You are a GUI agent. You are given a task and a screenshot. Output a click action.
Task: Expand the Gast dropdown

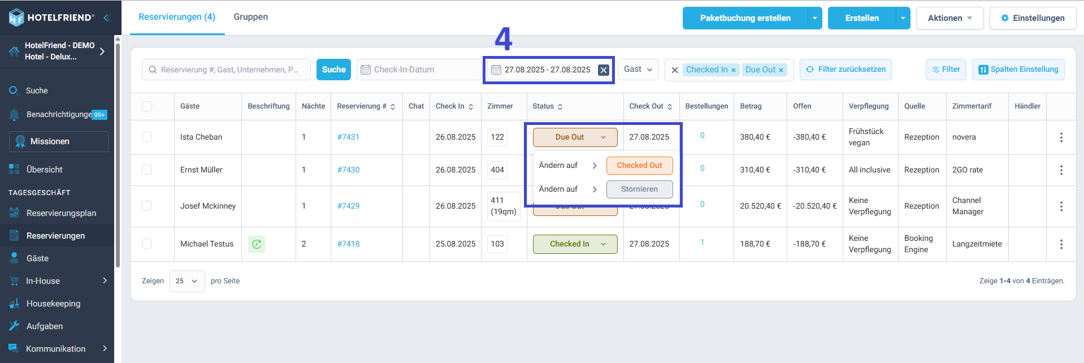(638, 70)
